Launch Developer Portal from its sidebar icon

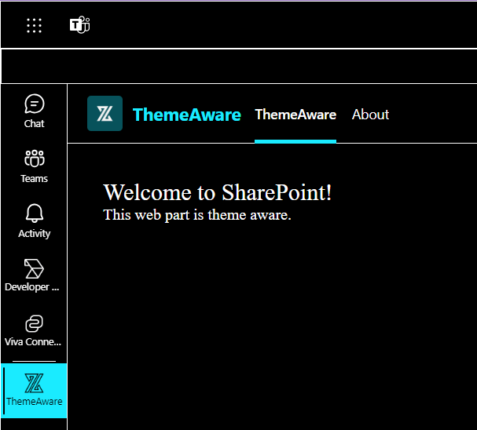pyautogui.click(x=34, y=268)
